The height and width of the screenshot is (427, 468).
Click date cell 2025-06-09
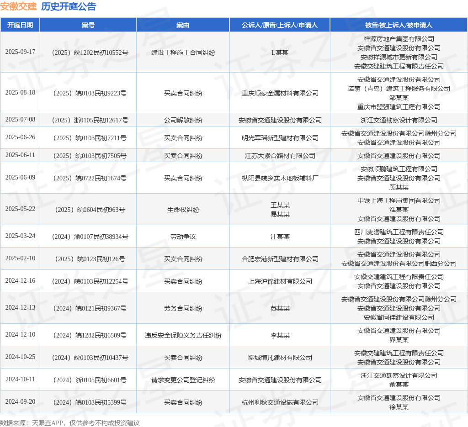(20, 177)
